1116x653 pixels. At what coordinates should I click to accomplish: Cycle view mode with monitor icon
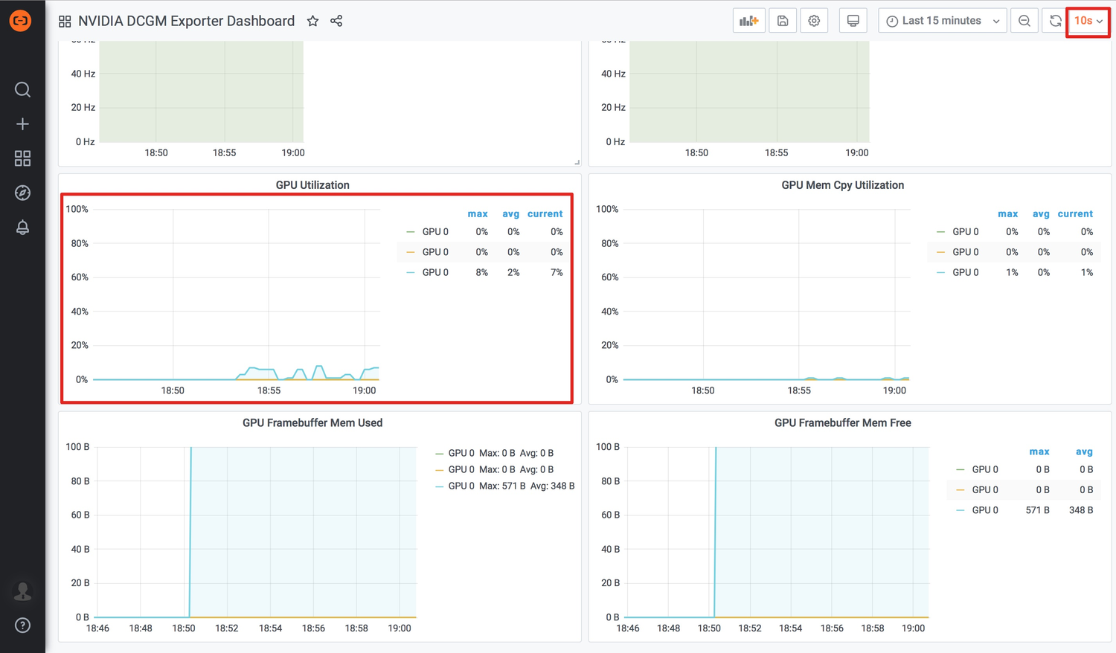[x=853, y=21]
